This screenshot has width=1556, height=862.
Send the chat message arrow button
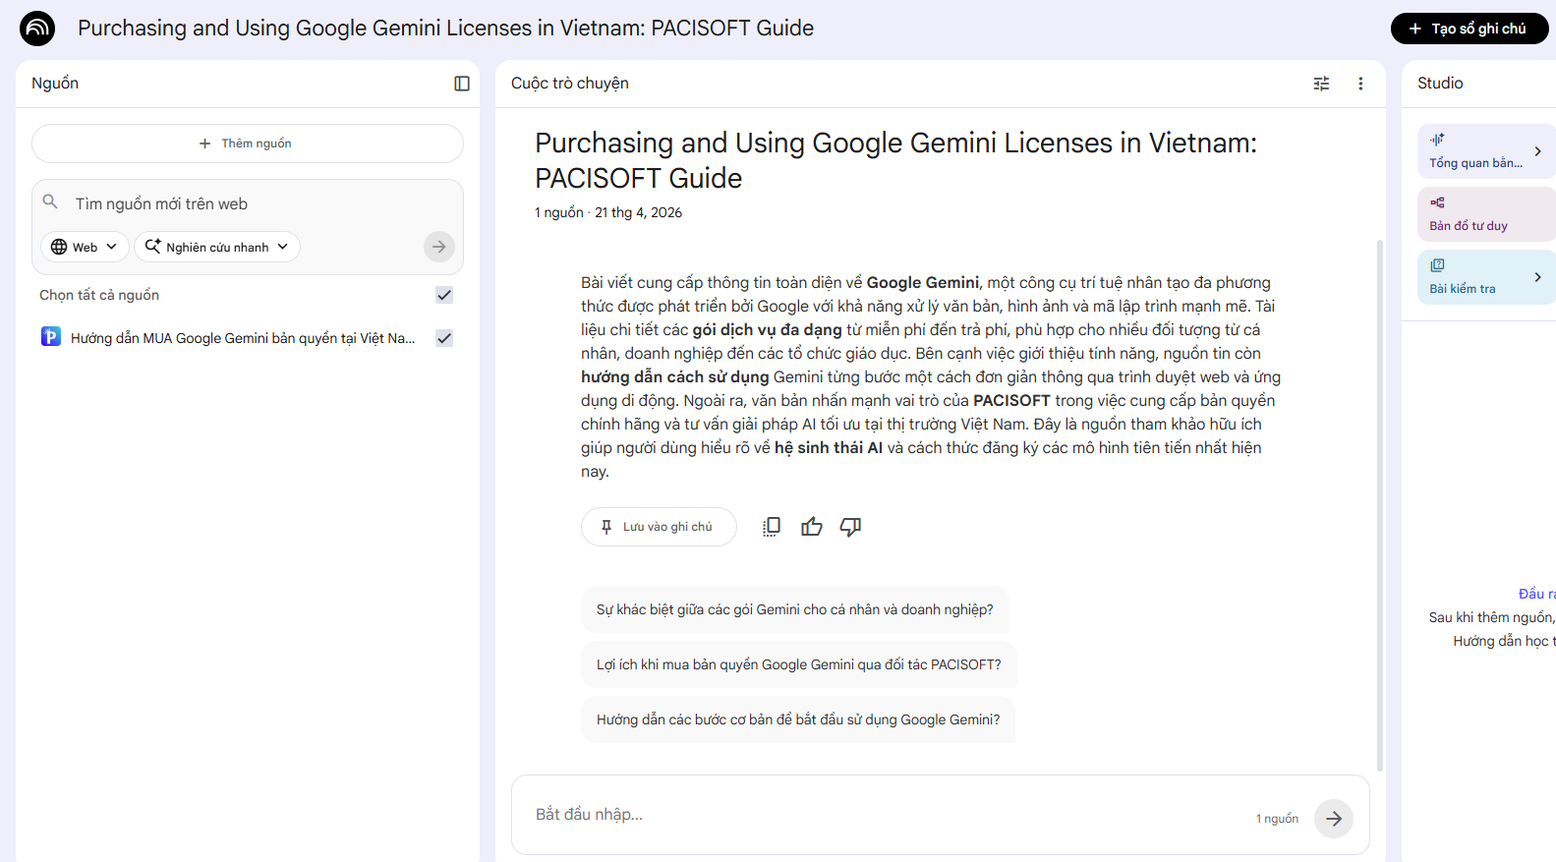click(1333, 818)
